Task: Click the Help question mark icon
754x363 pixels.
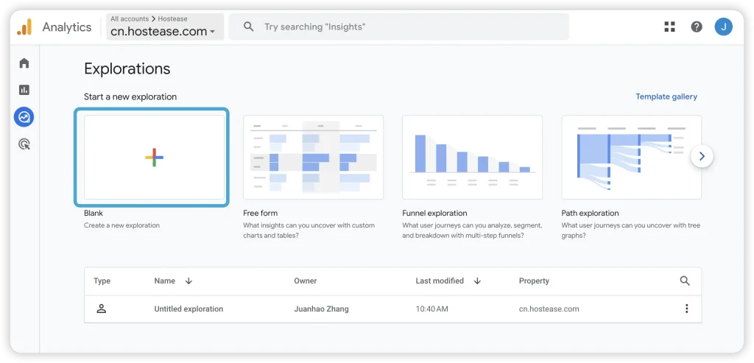Action: [697, 27]
